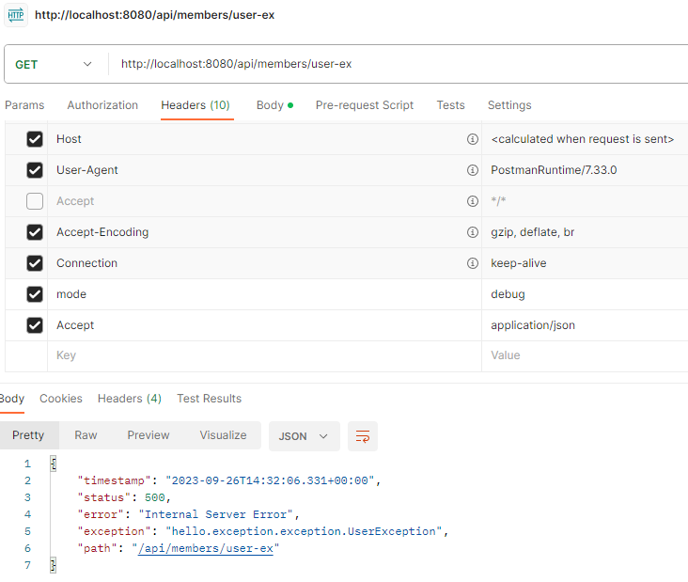Open the JSON format dropdown
This screenshot has width=688, height=582.
click(x=305, y=436)
